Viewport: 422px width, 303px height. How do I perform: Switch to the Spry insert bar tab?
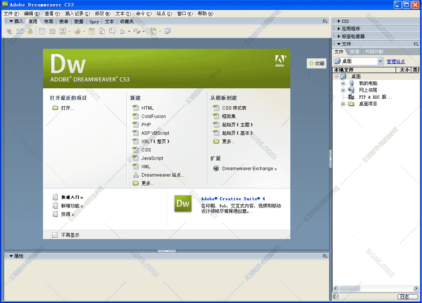click(x=94, y=21)
